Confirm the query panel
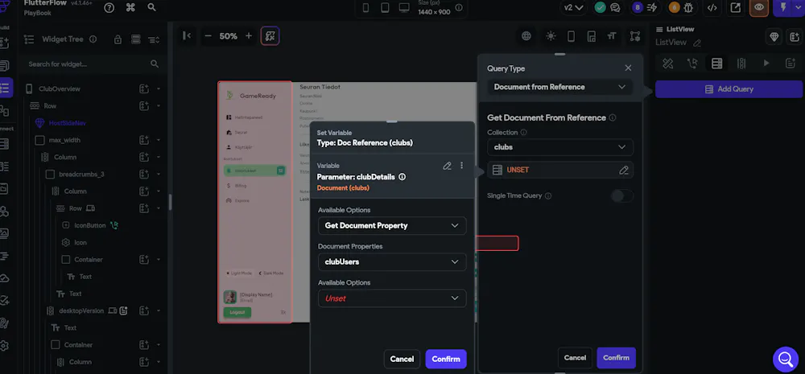This screenshot has width=805, height=374. point(616,358)
